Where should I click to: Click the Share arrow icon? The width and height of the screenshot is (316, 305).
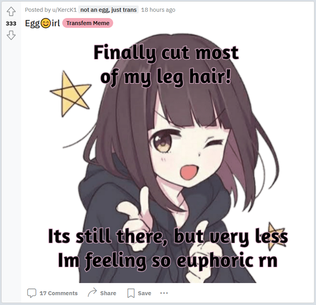click(92, 292)
